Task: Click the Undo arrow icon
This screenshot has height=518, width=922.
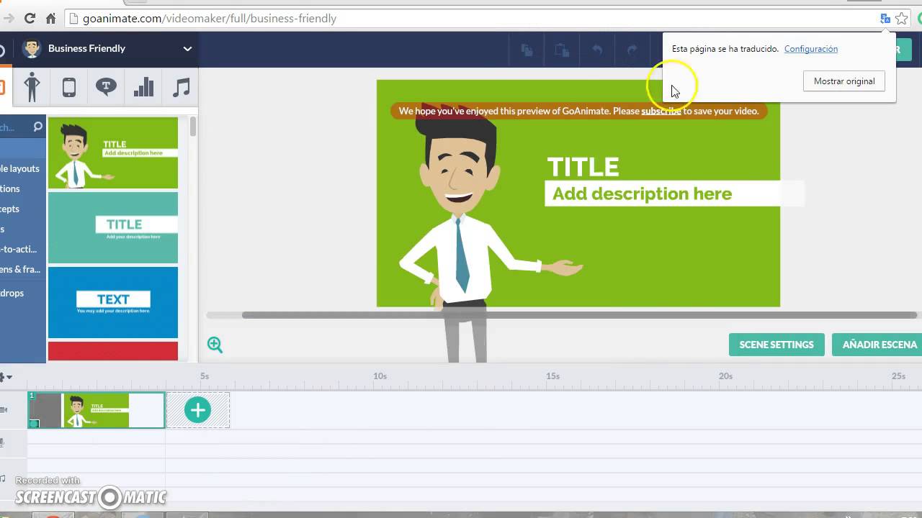Action: click(597, 50)
